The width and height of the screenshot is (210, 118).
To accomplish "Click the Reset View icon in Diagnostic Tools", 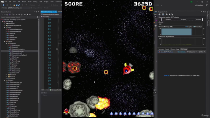I will coord(173,14).
